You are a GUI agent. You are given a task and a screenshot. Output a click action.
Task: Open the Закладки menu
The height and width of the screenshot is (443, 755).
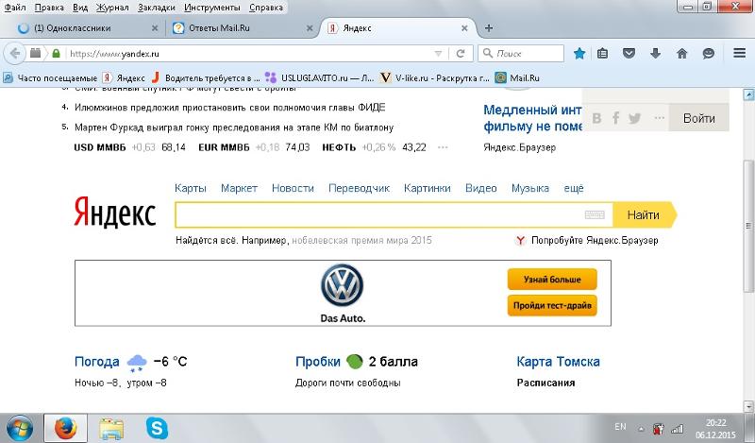157,8
